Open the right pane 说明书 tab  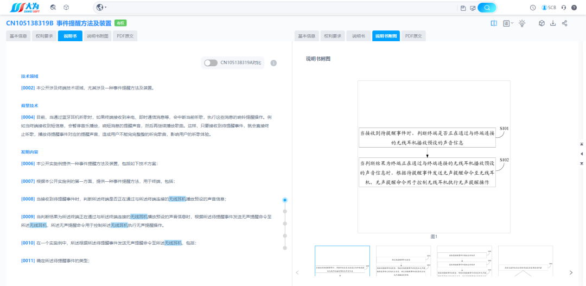click(x=359, y=36)
